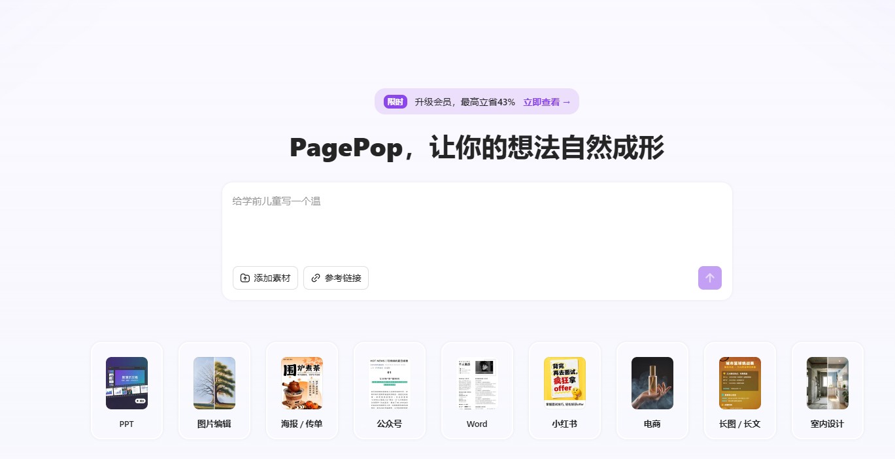Choose the 海报/传单 creation category
Screen dimensions: 895x459
[302, 390]
